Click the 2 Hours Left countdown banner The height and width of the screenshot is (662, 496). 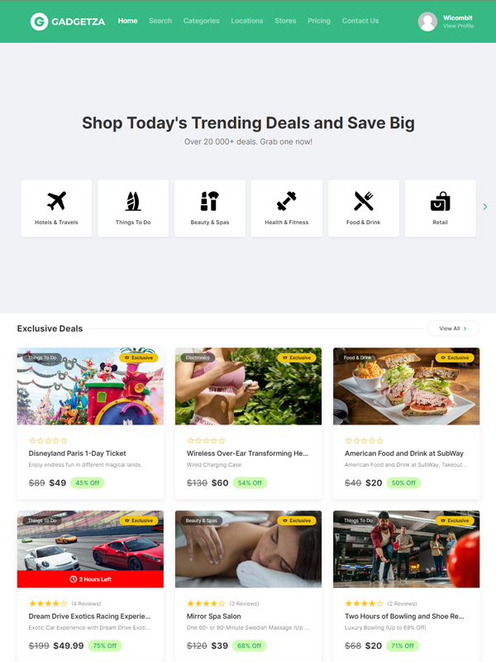point(90,579)
